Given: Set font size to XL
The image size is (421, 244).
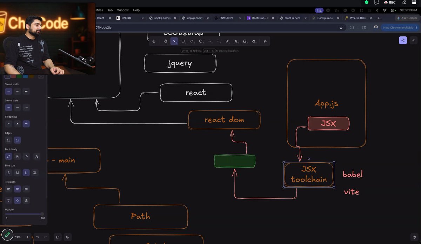Looking at the screenshot, I should coord(35,172).
